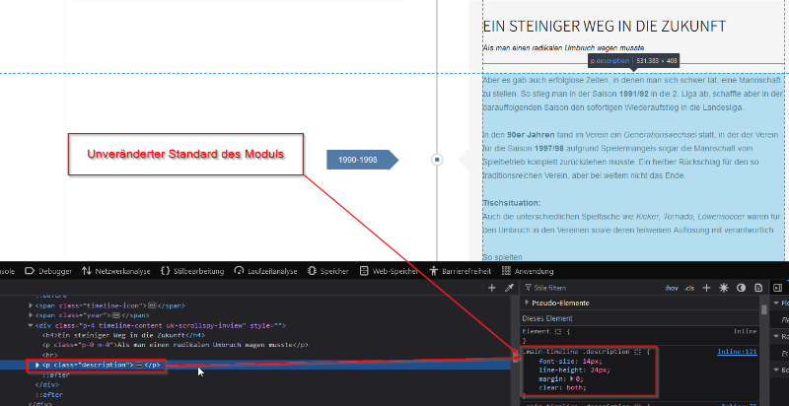Open the Debugger tab
Viewport: 789px width, 406px height.
[47, 271]
